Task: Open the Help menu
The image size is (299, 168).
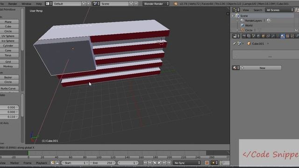Action: (39, 4)
